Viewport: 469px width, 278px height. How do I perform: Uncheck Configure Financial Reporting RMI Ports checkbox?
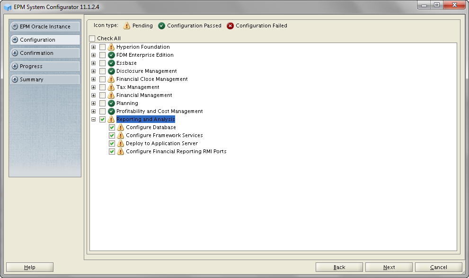coord(112,152)
